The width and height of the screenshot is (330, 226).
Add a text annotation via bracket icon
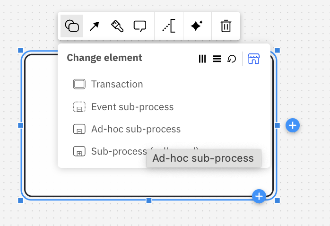tap(169, 26)
